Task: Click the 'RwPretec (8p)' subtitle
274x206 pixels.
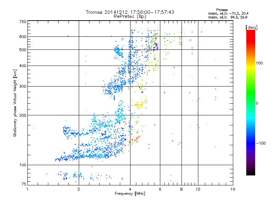Action: coord(130,16)
